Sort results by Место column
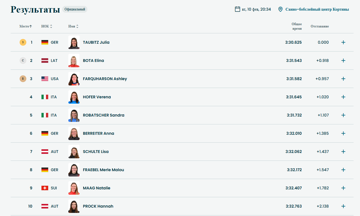The width and height of the screenshot is (360, 216). pos(25,26)
